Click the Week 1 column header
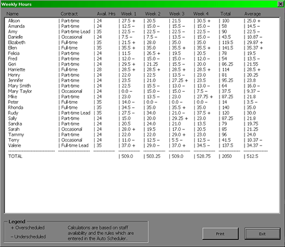 129,14
